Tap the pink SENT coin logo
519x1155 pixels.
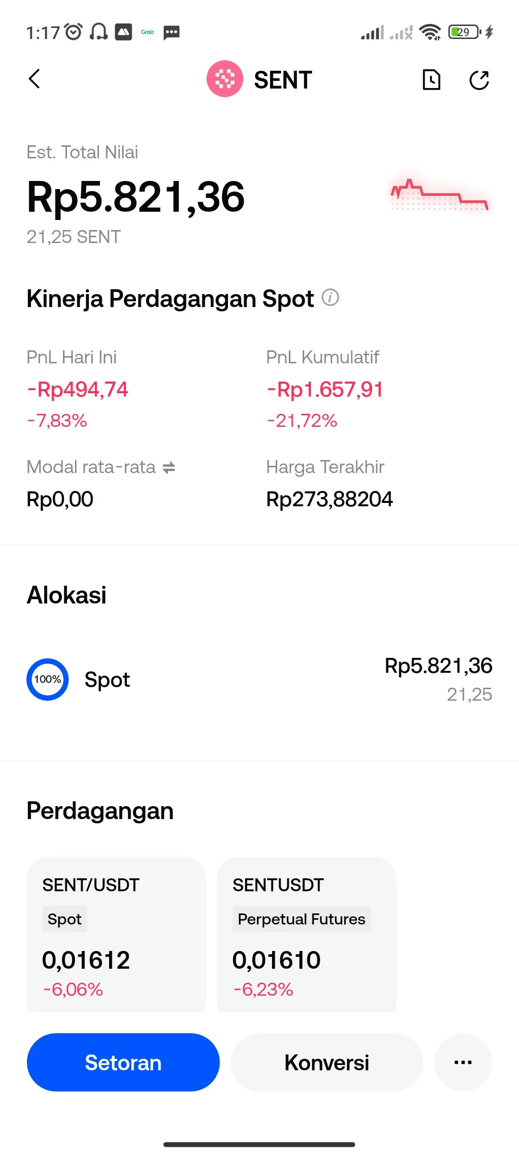pos(224,79)
